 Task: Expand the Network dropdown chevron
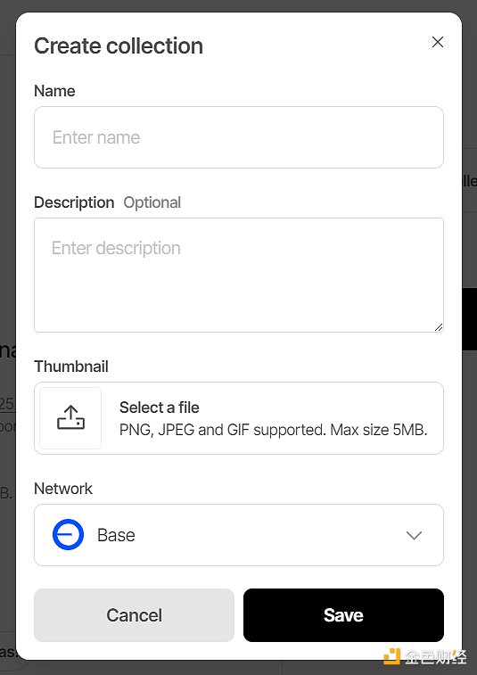click(414, 535)
